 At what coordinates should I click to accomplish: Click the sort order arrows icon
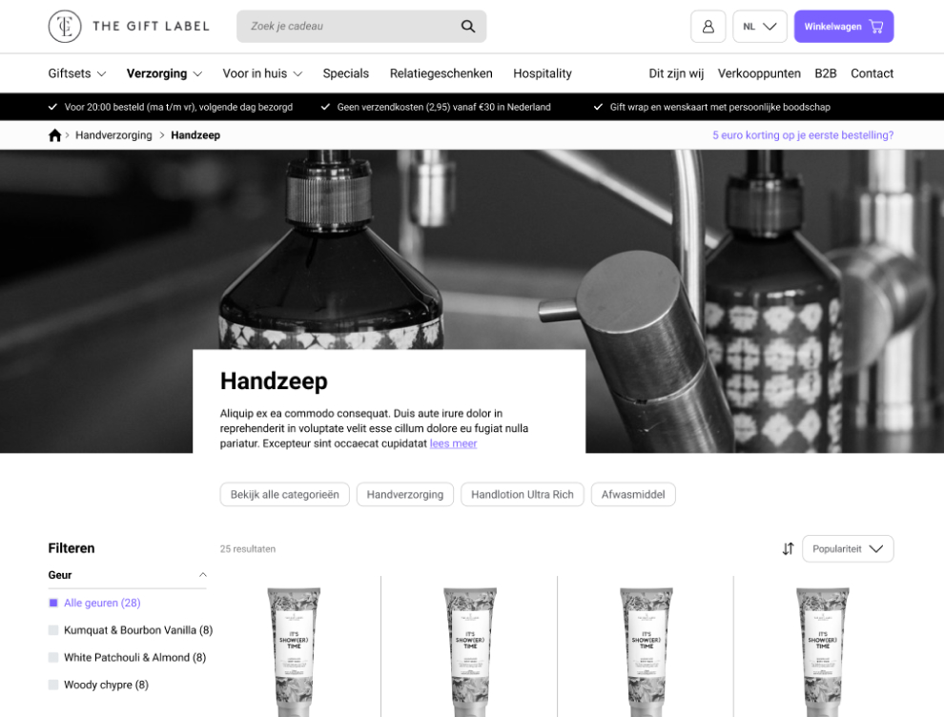point(788,549)
